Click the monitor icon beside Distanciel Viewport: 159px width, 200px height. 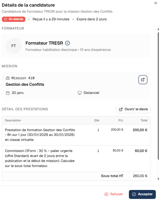pos(79,93)
